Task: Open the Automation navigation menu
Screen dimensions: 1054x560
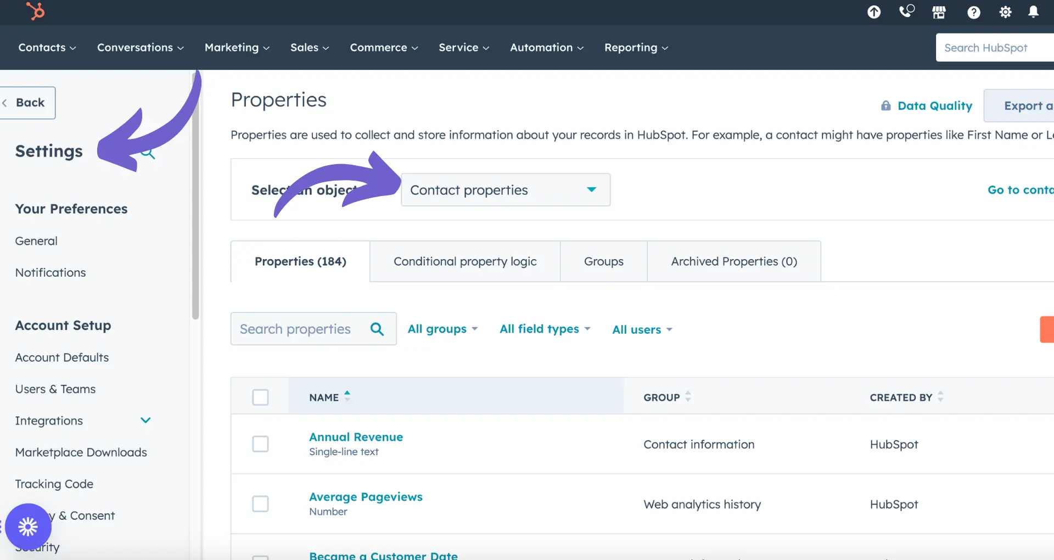Action: tap(547, 48)
